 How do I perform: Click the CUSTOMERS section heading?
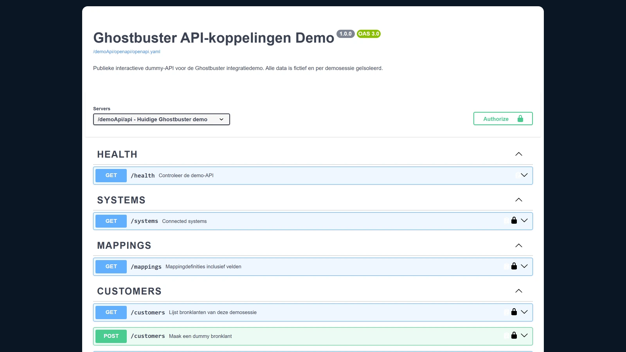(129, 291)
